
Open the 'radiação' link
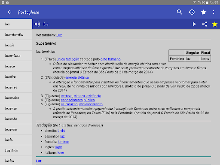tap(72, 59)
